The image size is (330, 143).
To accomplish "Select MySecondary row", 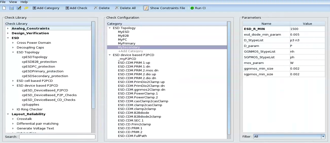I will (167, 47).
